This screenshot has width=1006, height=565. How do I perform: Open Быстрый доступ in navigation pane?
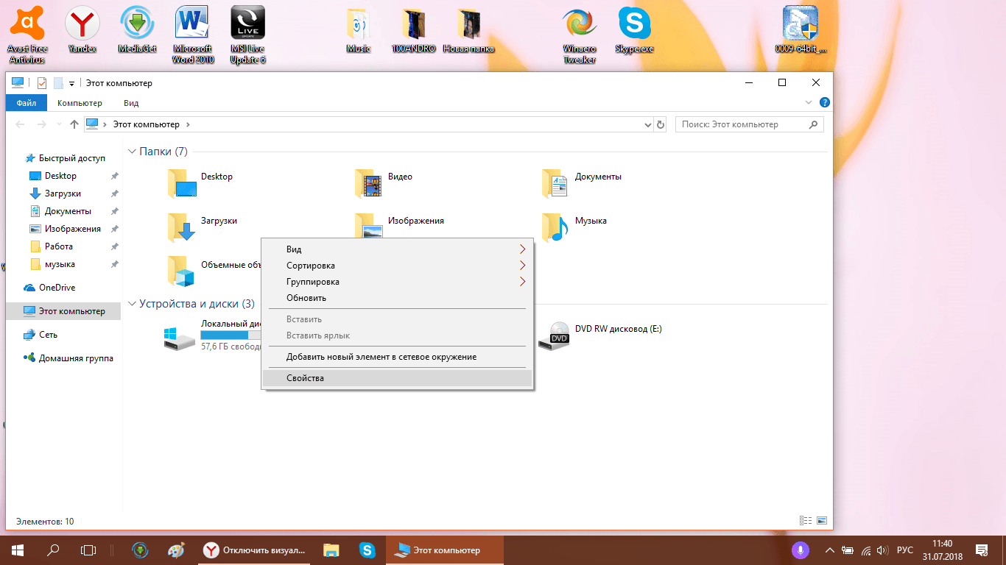(64, 158)
